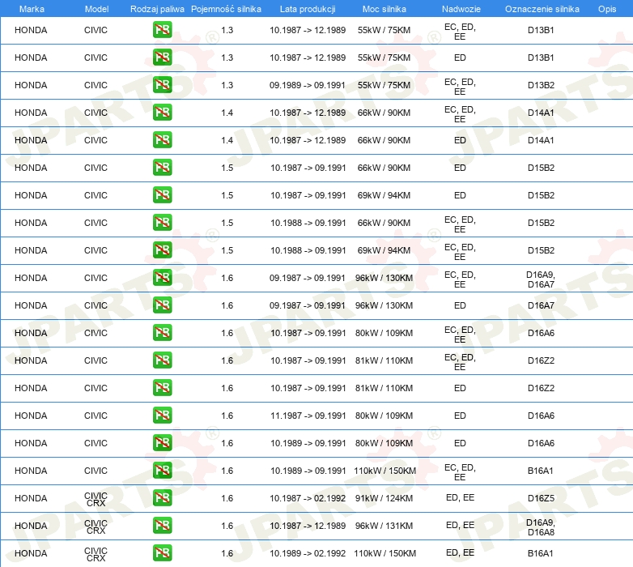
Task: Click the Oznaczenie silnika column header
Action: click(x=542, y=9)
